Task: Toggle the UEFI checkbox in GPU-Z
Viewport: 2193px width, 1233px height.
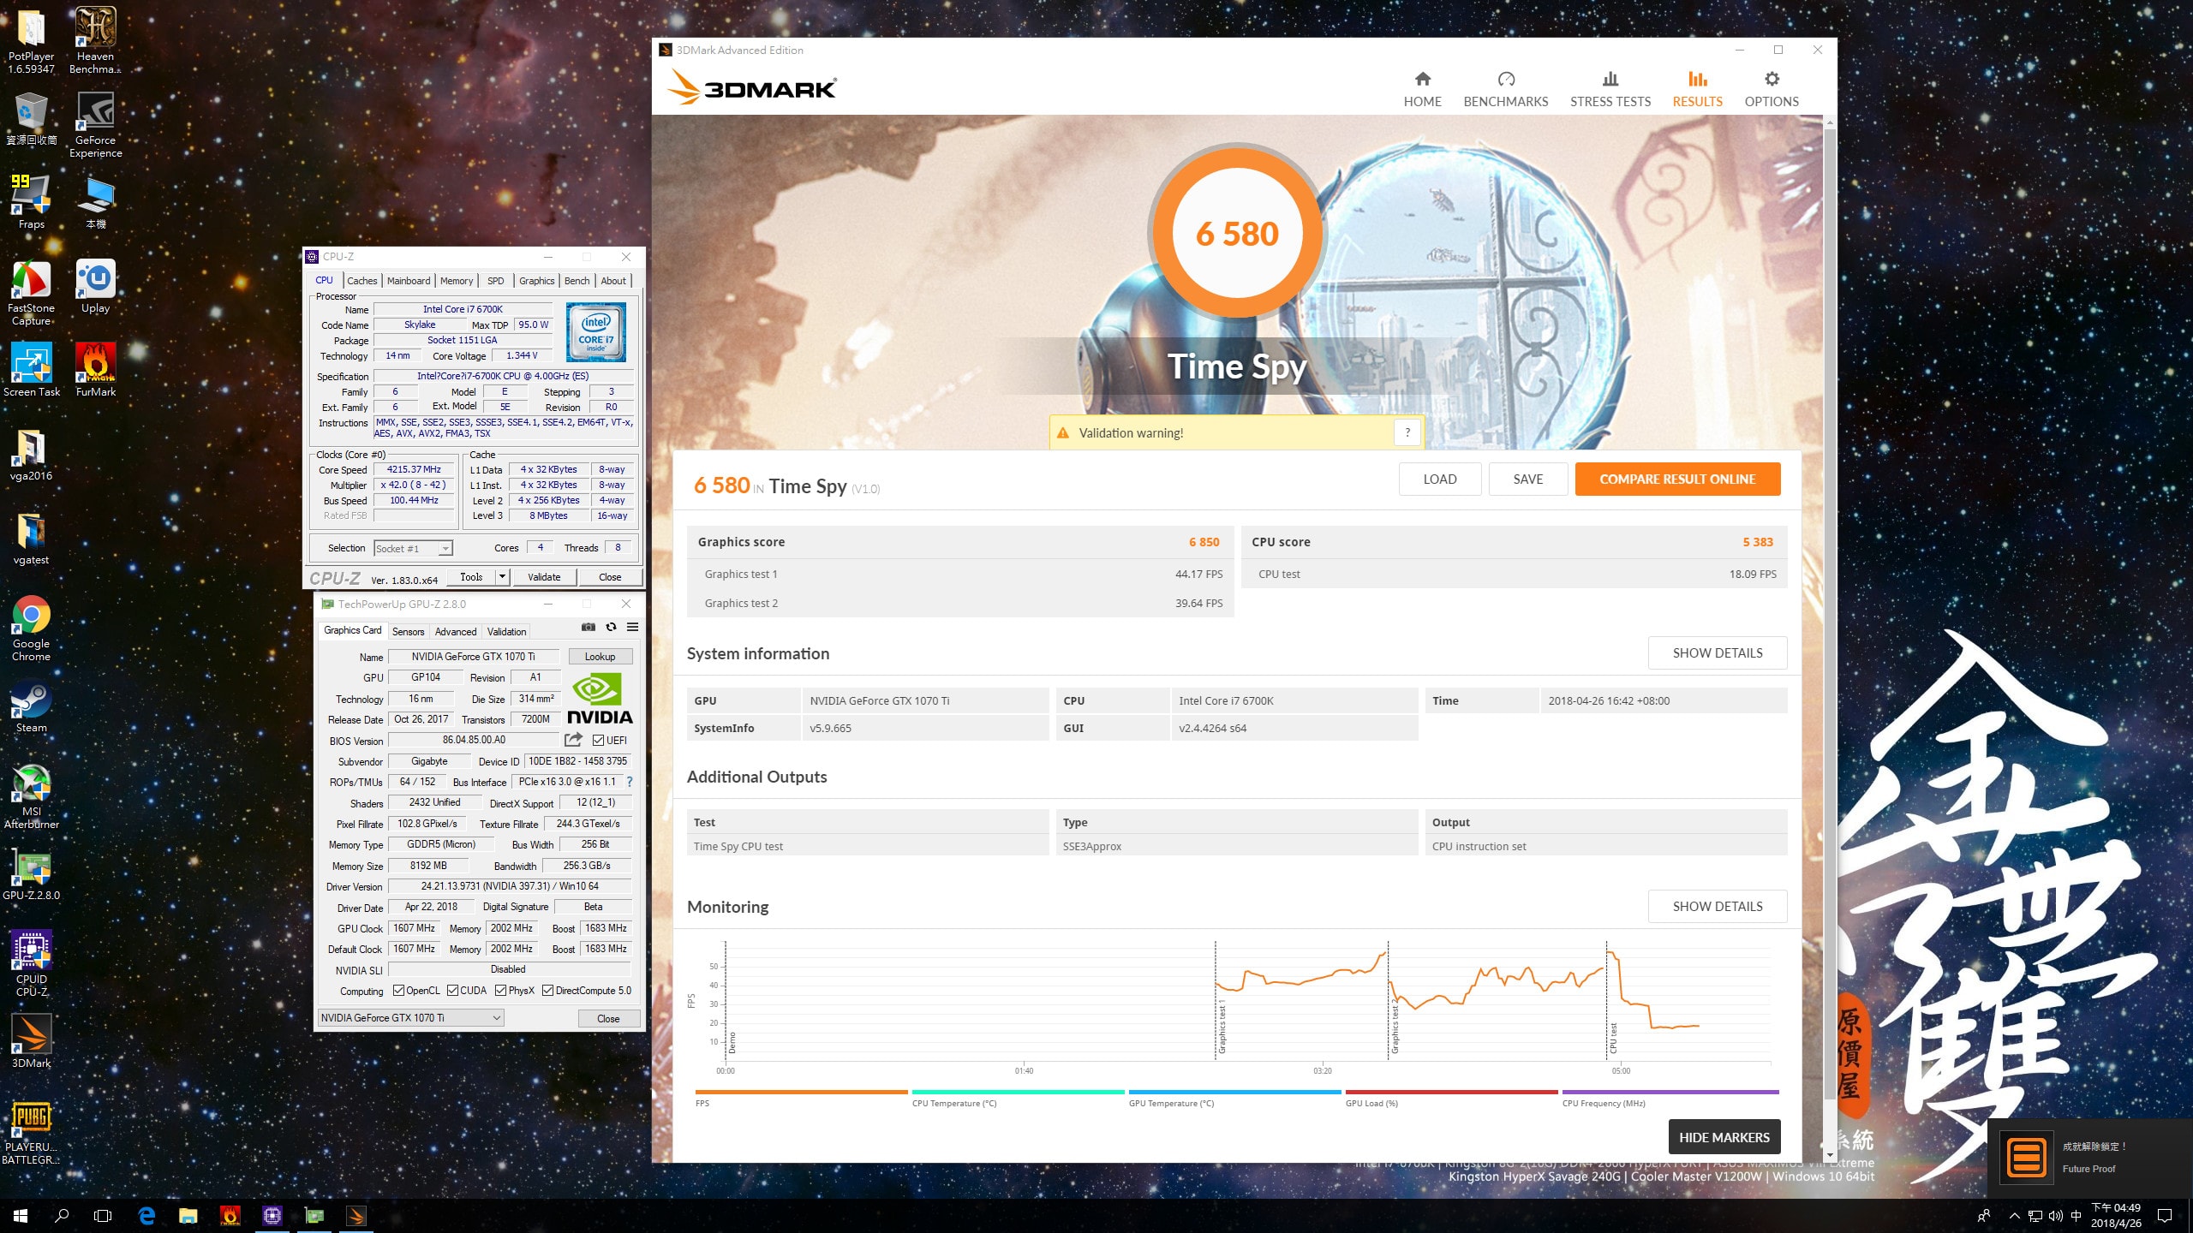Action: 598,740
